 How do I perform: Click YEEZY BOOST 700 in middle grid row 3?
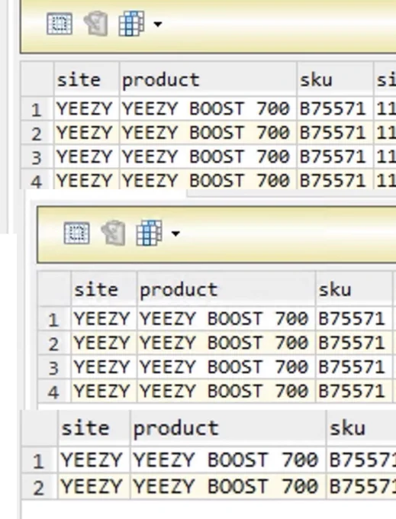point(226,367)
